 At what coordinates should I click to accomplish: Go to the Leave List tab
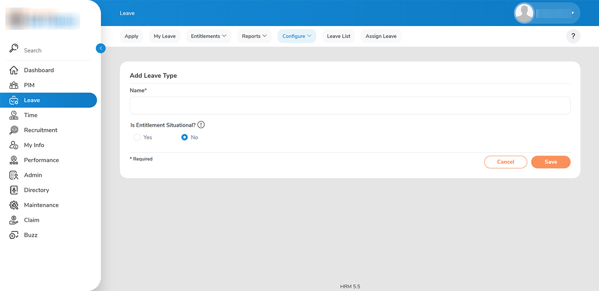(338, 36)
